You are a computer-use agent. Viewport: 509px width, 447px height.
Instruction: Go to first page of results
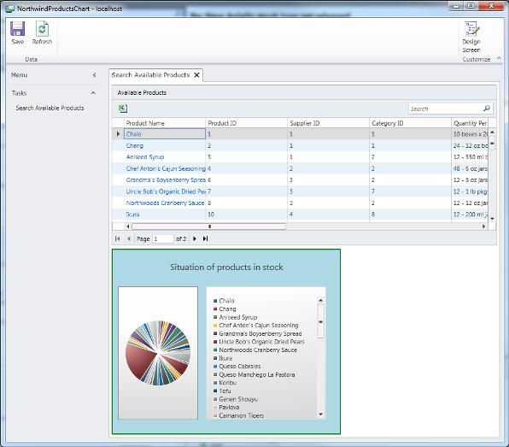pos(118,238)
